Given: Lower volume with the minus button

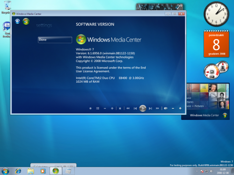Looking at the screenshot, I should tap(173, 108).
